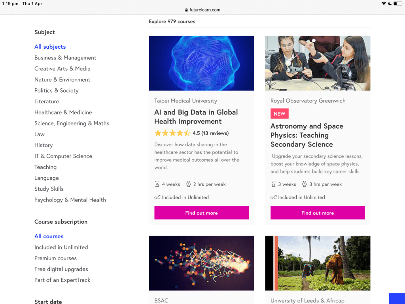Click the hourglass icon beside 3 weeks

coord(273,184)
